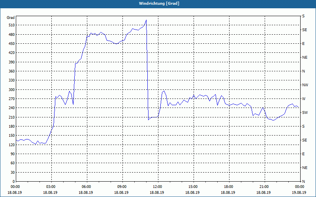Viewport: 316px width, 197px height.
Task: Click the 390 y-axis tick label
Action: coord(12,62)
